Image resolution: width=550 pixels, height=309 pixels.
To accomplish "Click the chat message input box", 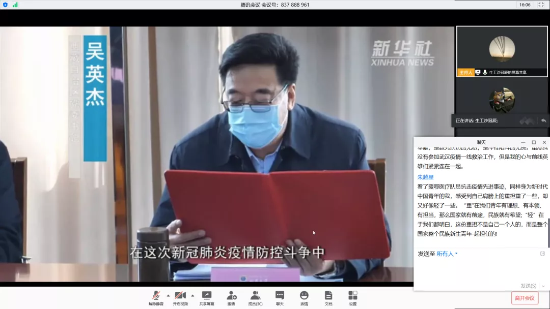I will tap(481, 270).
